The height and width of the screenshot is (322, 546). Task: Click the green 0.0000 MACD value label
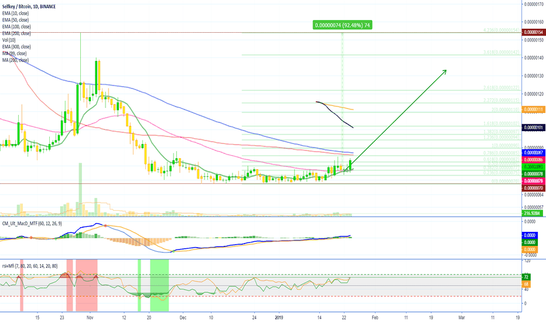(x=530, y=242)
